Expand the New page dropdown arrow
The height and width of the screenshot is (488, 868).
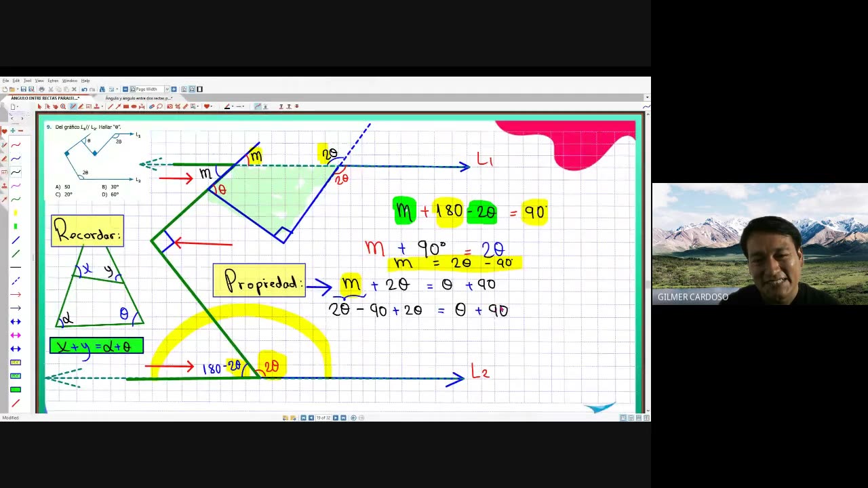(x=18, y=106)
